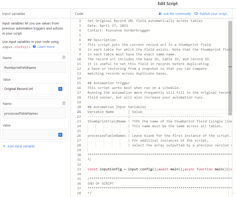Insert token into Original Record Url value
Viewport: 236px width, 197px height.
60,89
